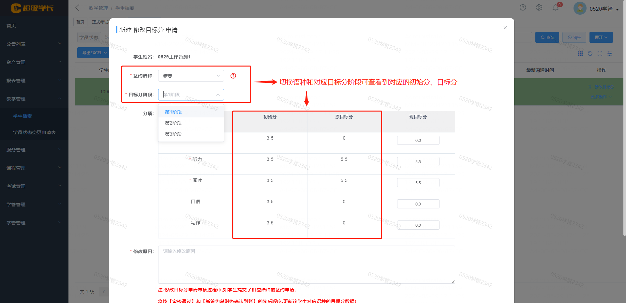The image size is (626, 303).
Task: Click the refresh icon above the table
Action: pyautogui.click(x=590, y=53)
